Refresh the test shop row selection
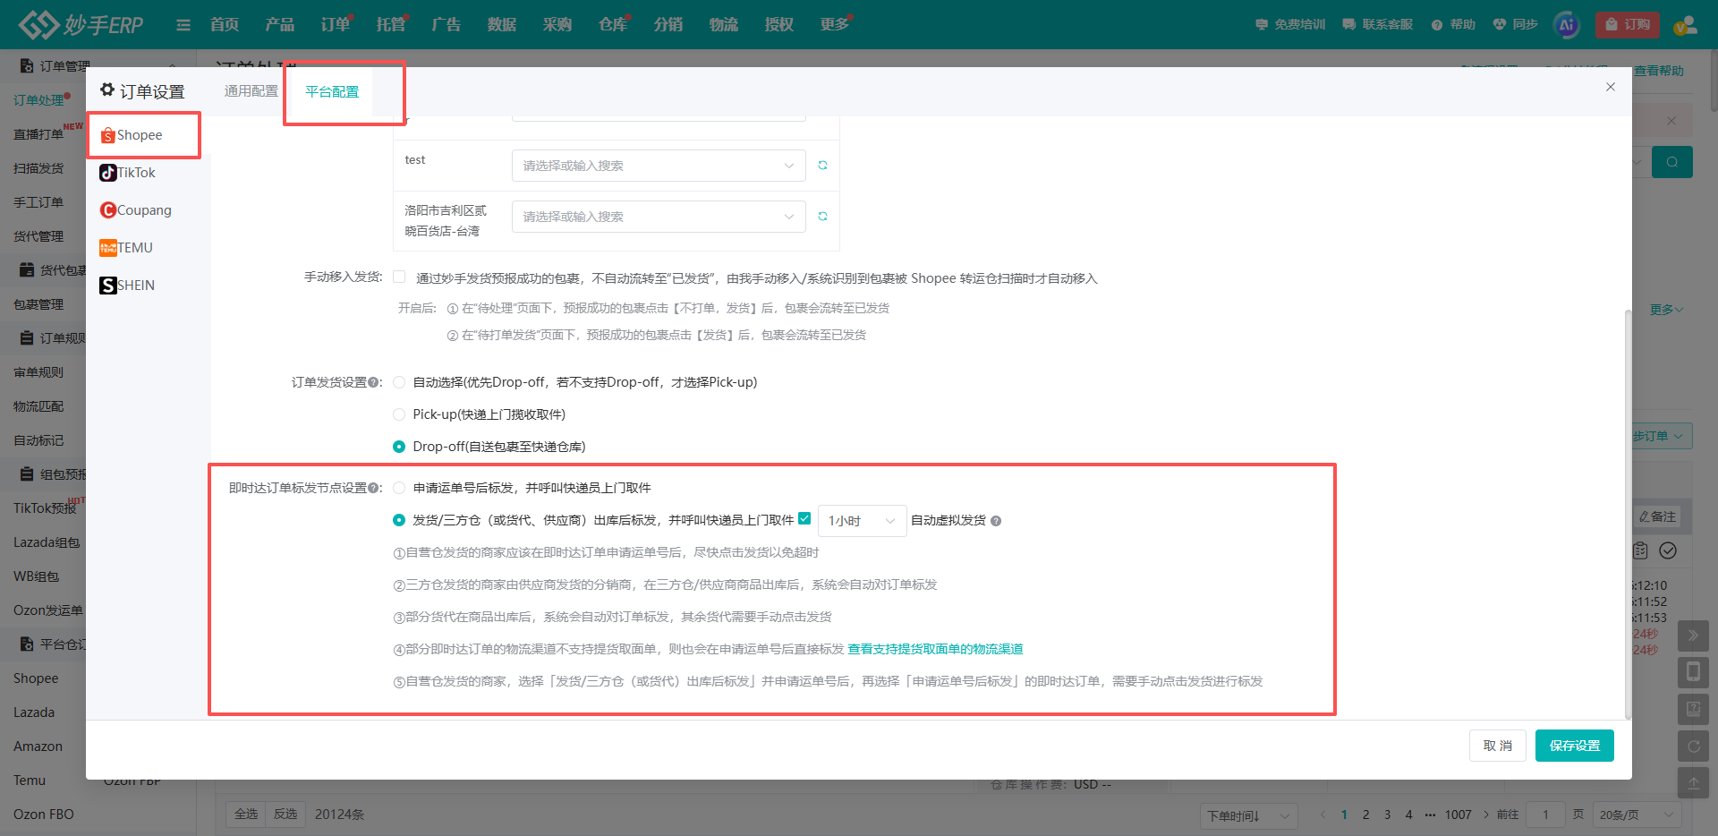 click(x=822, y=166)
